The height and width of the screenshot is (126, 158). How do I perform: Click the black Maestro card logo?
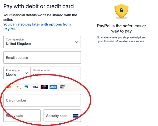44,87
